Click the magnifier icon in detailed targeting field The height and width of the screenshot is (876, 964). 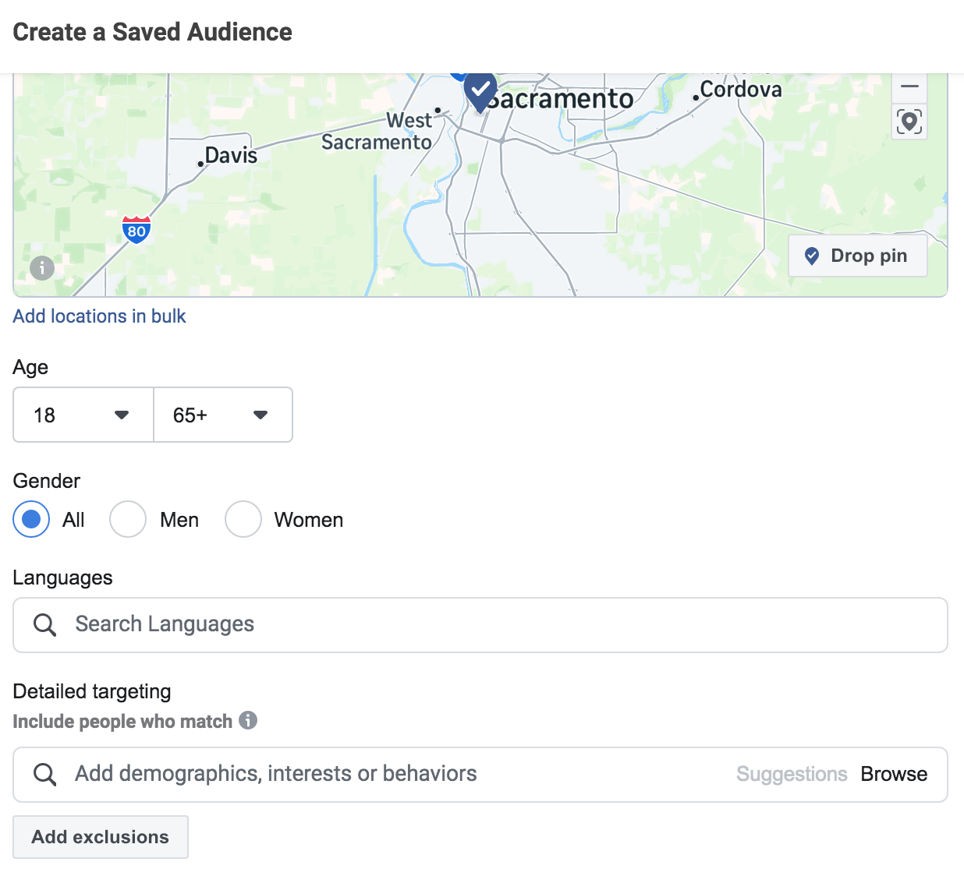tap(44, 774)
